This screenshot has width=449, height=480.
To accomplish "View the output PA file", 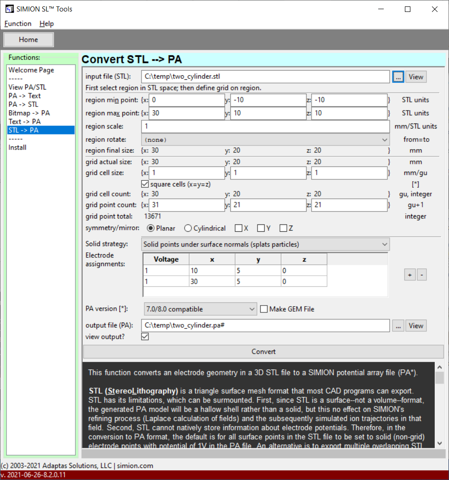I will (x=416, y=326).
